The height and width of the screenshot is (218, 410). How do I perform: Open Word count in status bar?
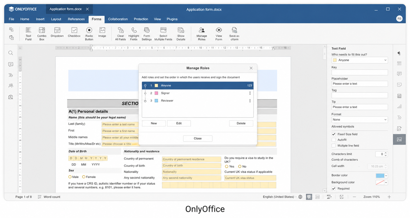tap(49, 197)
